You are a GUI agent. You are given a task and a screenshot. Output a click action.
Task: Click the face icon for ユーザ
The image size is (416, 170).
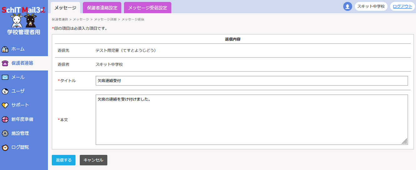click(x=5, y=91)
